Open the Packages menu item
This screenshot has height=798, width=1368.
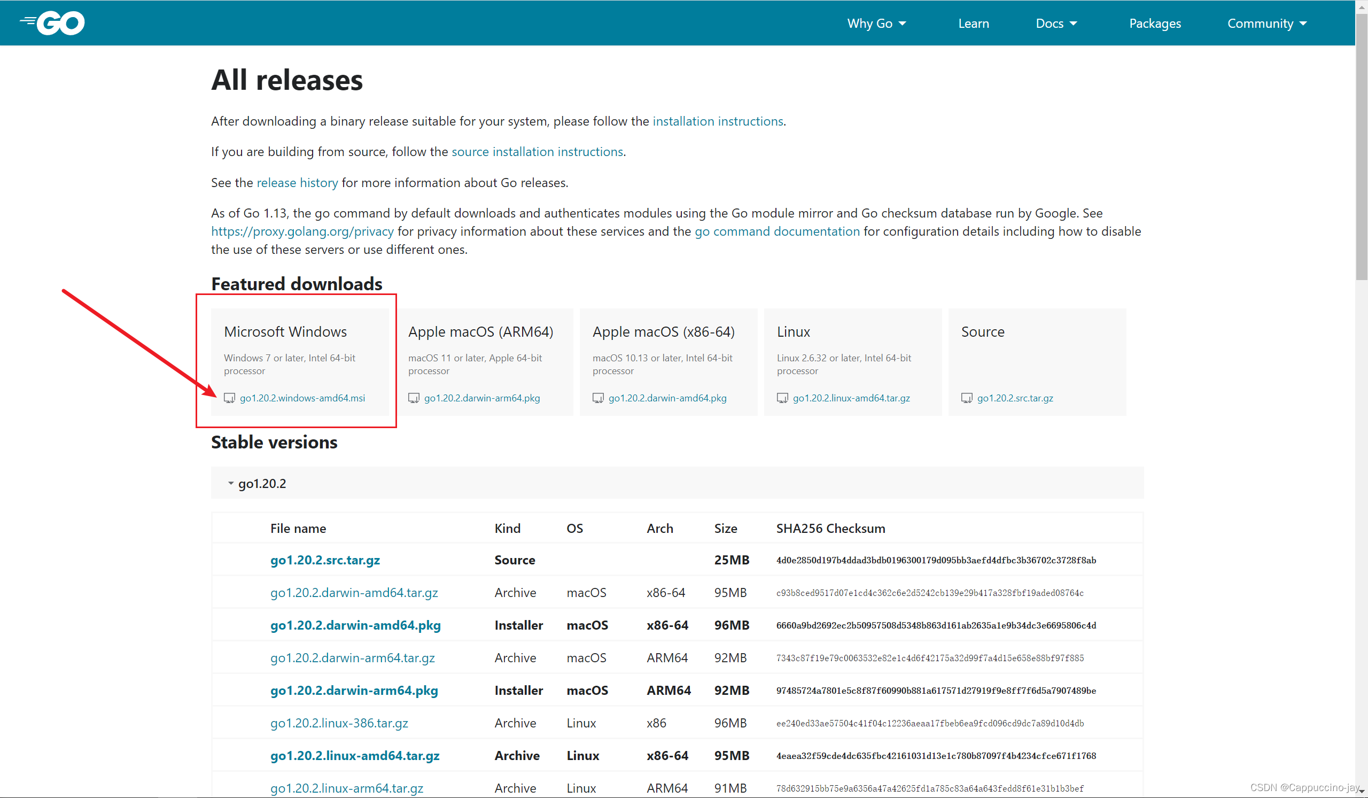tap(1155, 24)
